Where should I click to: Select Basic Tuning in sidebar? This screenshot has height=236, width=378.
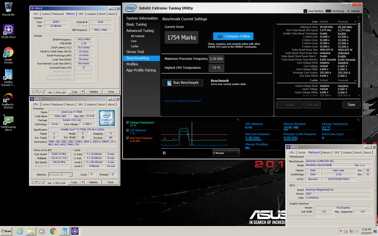coord(136,24)
